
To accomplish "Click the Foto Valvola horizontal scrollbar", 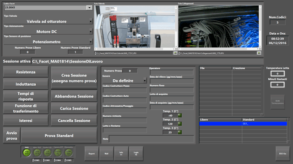I will (135, 49).
